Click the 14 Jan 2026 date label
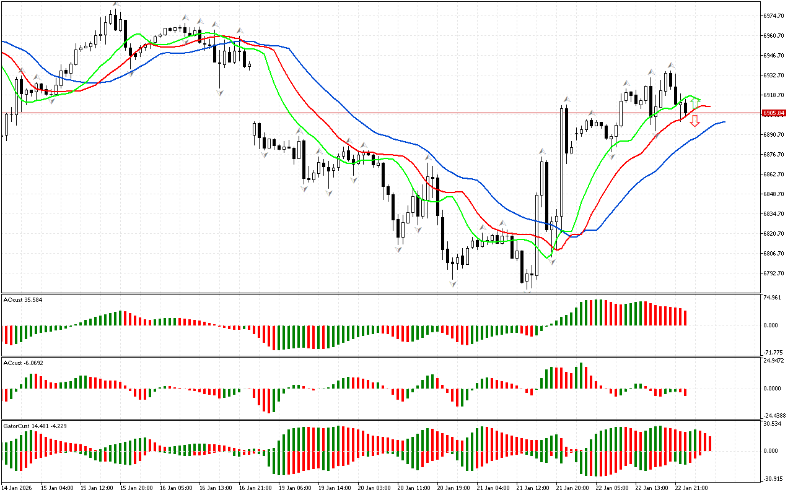The height and width of the screenshot is (495, 793). (19, 488)
